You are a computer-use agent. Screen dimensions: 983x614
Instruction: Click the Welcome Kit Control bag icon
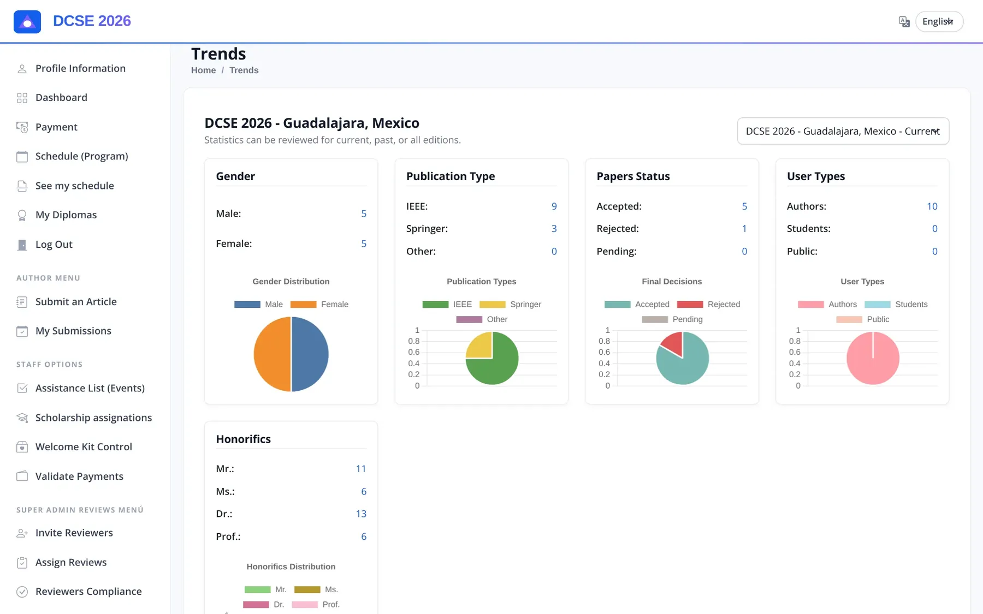coord(22,447)
